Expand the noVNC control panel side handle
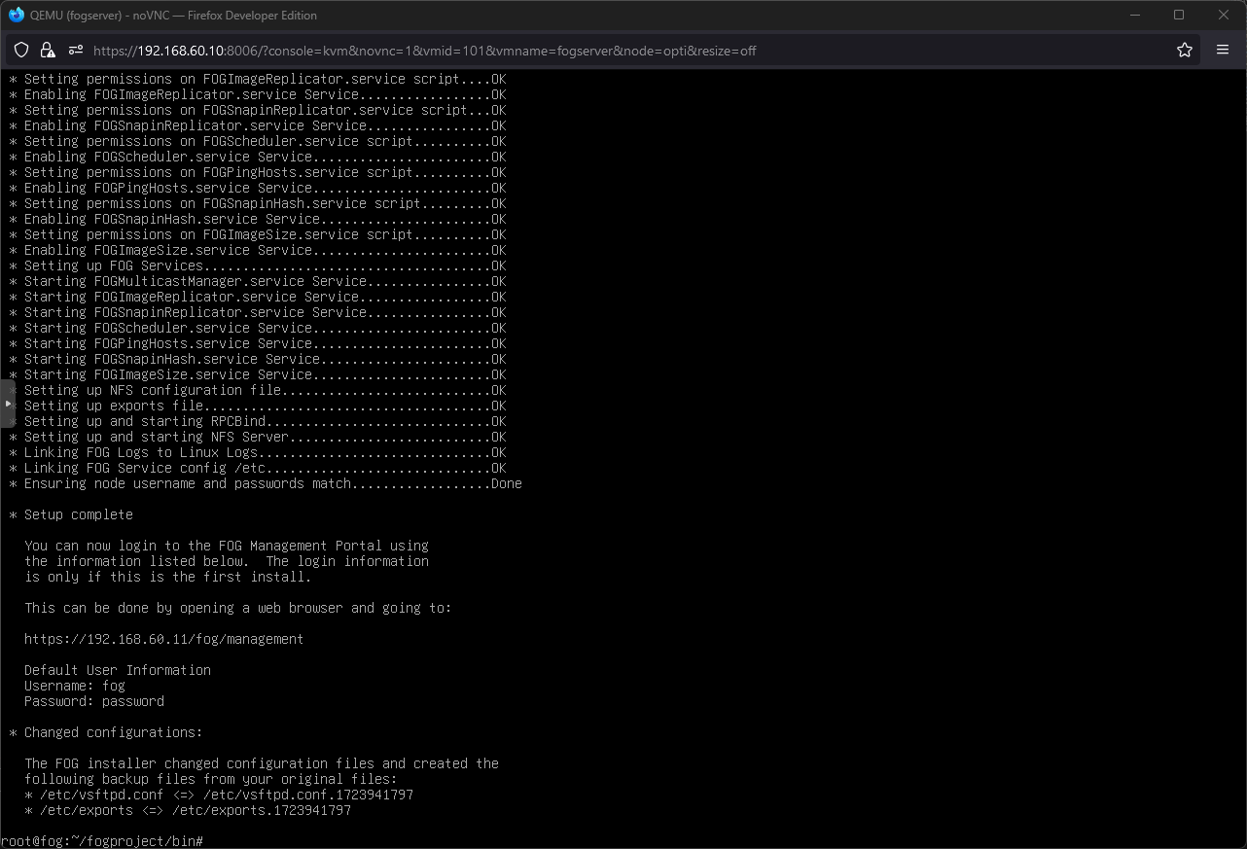 (8, 404)
